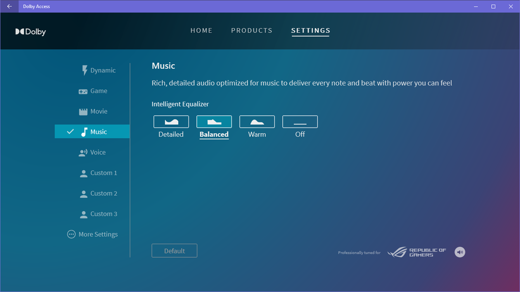Open the Custom 1 profile
The height and width of the screenshot is (292, 520).
click(98, 173)
